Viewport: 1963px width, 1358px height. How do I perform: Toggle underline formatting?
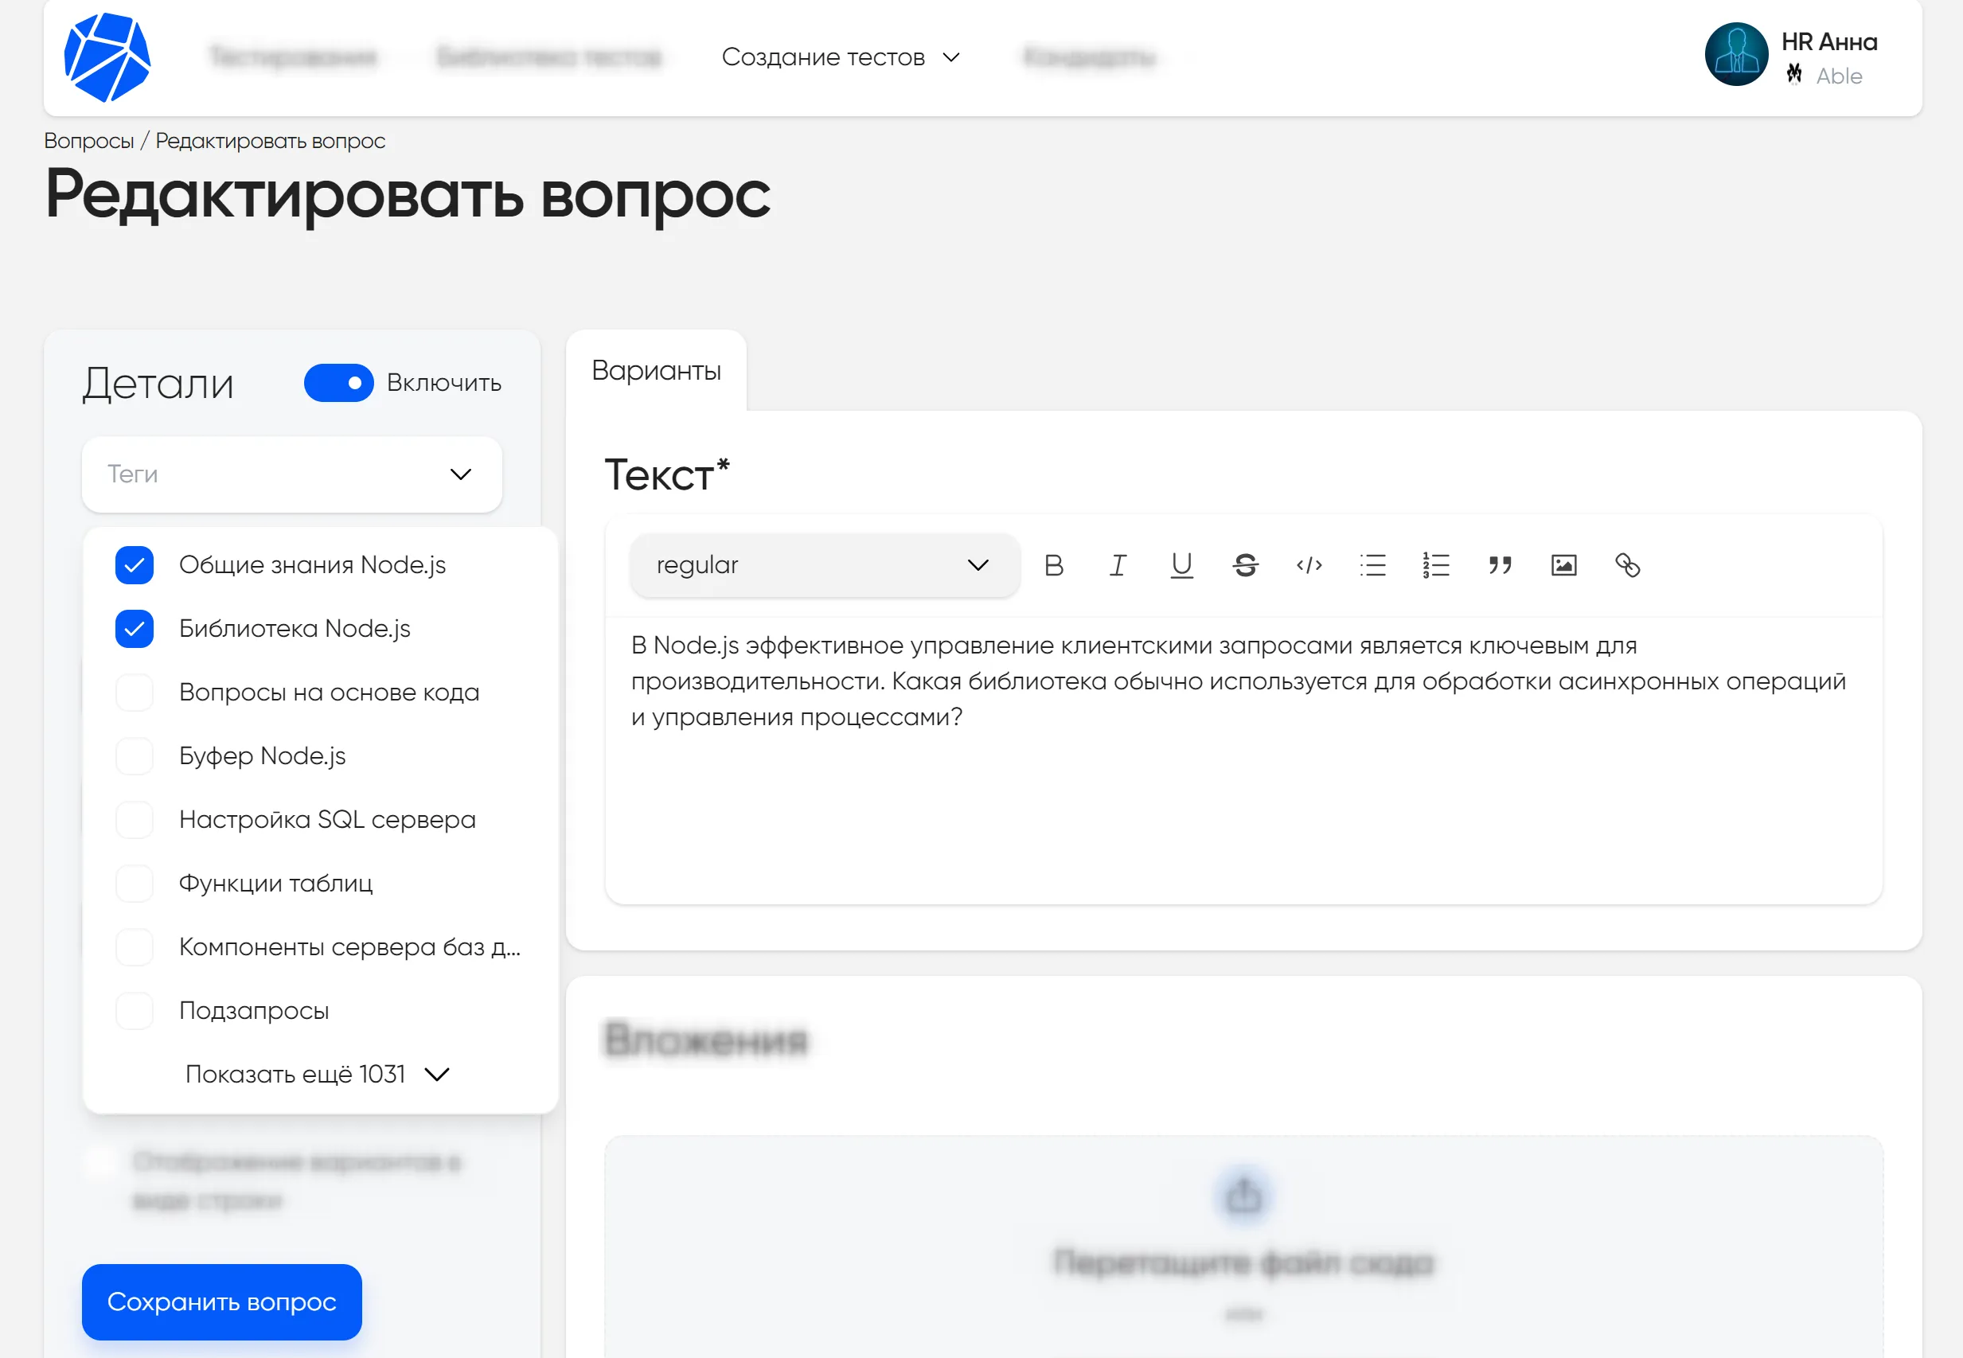point(1181,565)
